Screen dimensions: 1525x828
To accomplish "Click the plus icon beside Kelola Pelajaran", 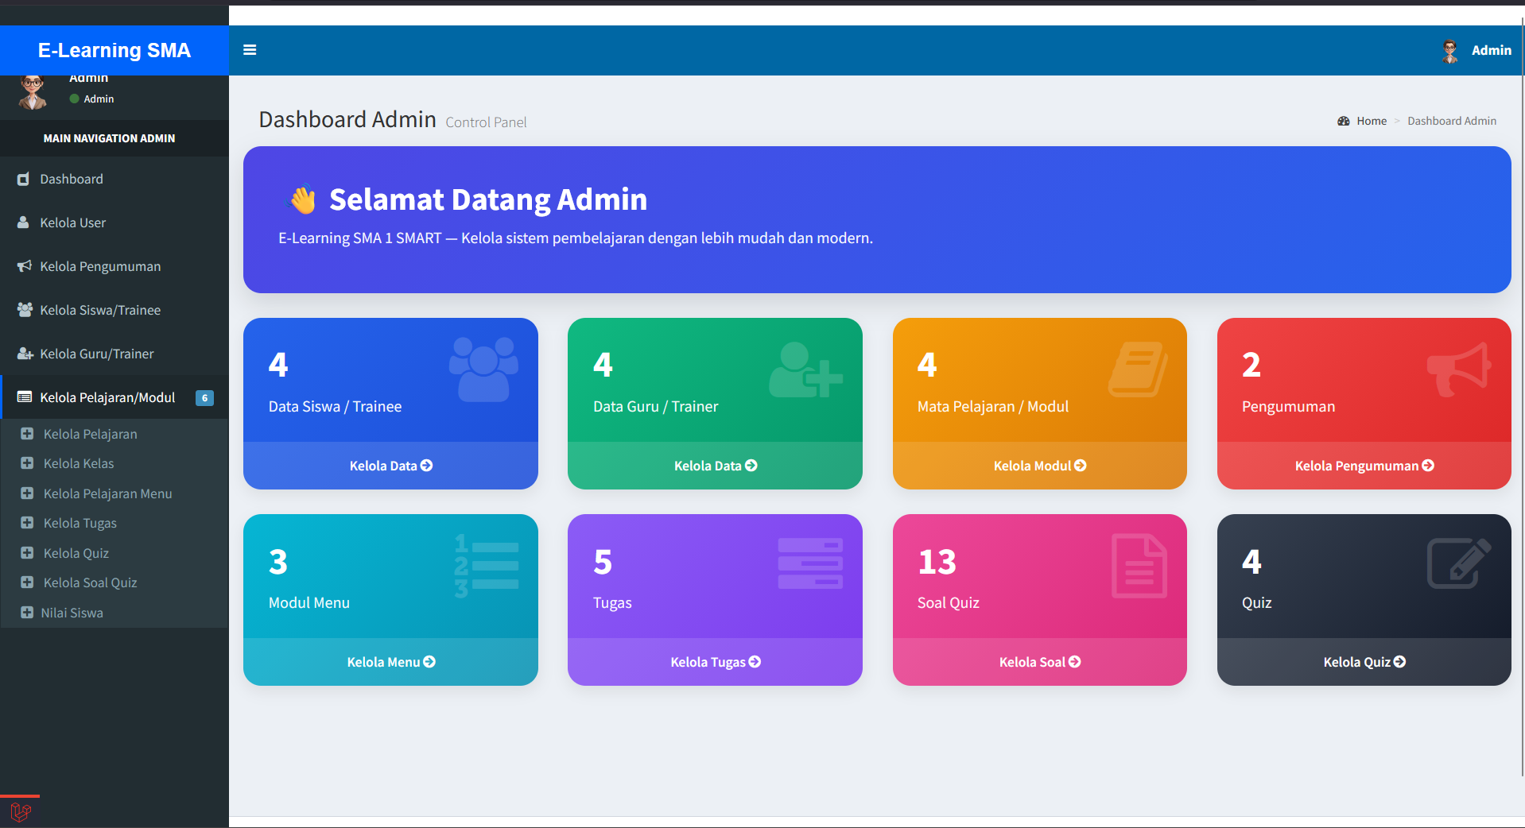I will [x=27, y=434].
